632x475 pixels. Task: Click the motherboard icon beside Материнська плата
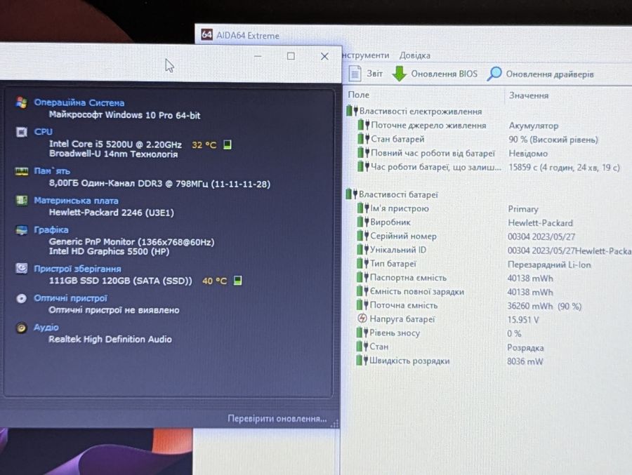21,200
